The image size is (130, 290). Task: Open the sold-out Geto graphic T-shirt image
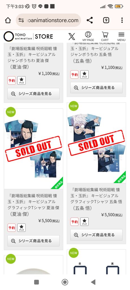coord(34,149)
